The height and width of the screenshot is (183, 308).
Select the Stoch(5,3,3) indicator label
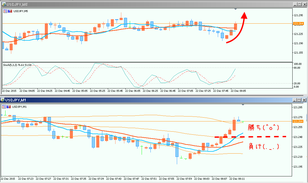pyautogui.click(x=17, y=65)
